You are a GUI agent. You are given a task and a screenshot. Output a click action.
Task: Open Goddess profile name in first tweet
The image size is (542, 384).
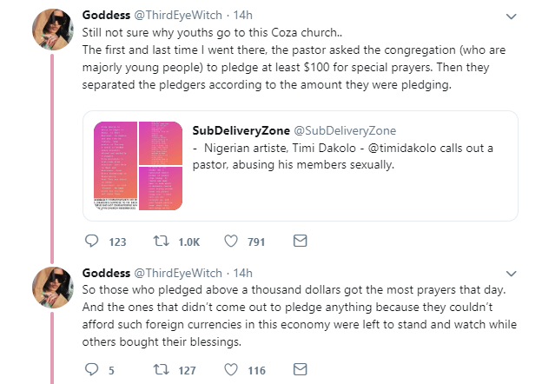click(x=106, y=16)
